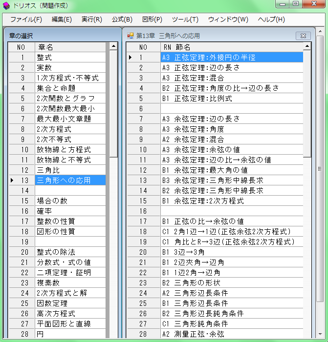Image resolution: width=328 pixels, height=342 pixels.
Task: Select chapter 三角比
Action: tap(70, 170)
